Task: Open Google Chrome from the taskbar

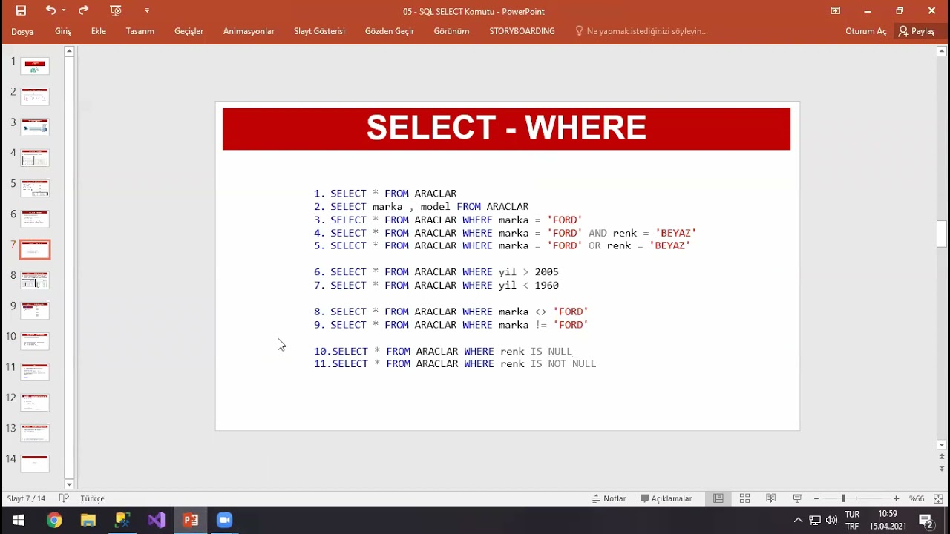Action: point(53,520)
